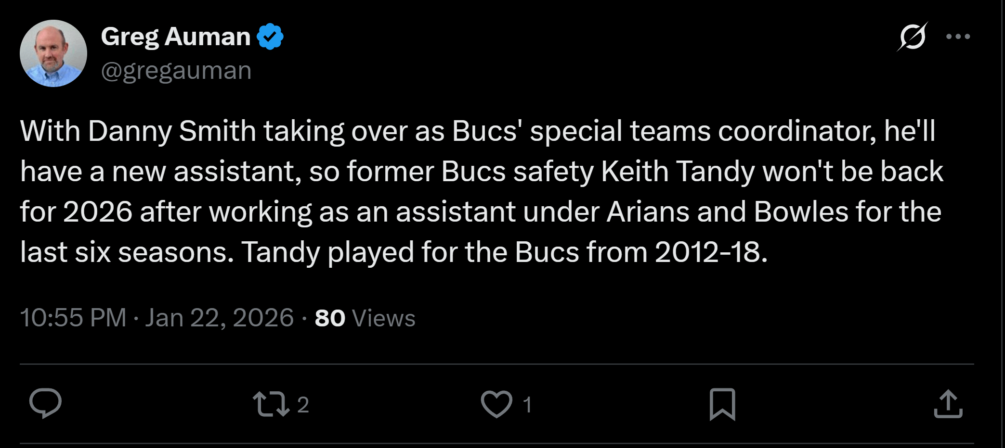Click the Grok icon beside the tweet
The image size is (1005, 448).
(912, 37)
